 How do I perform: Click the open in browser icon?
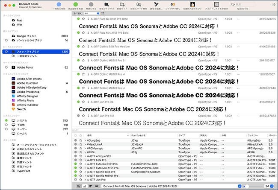coord(173,4)
